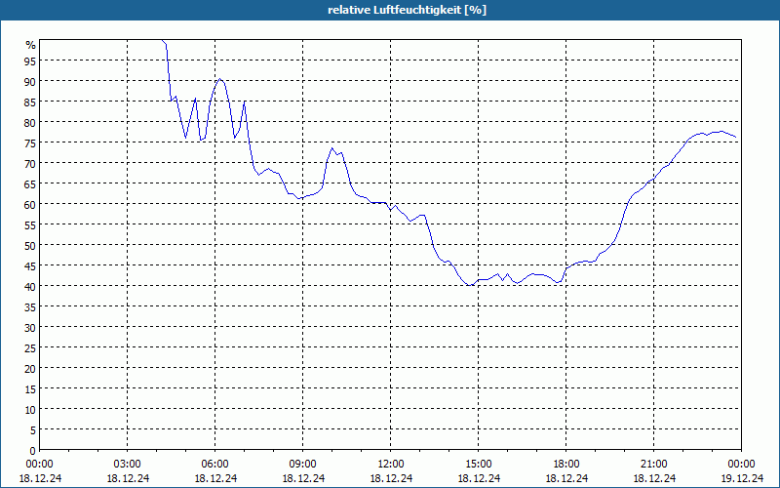This screenshot has height=488, width=780.
Task: Click the 19.12.24 date label
Action: point(742,478)
